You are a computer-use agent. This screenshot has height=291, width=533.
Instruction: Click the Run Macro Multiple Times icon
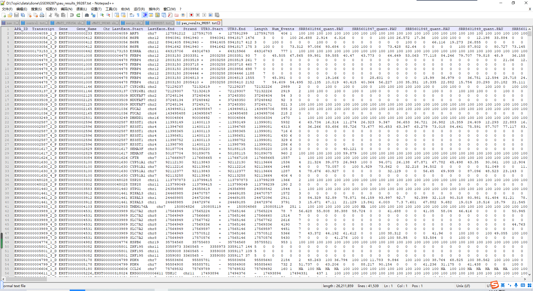210,15
